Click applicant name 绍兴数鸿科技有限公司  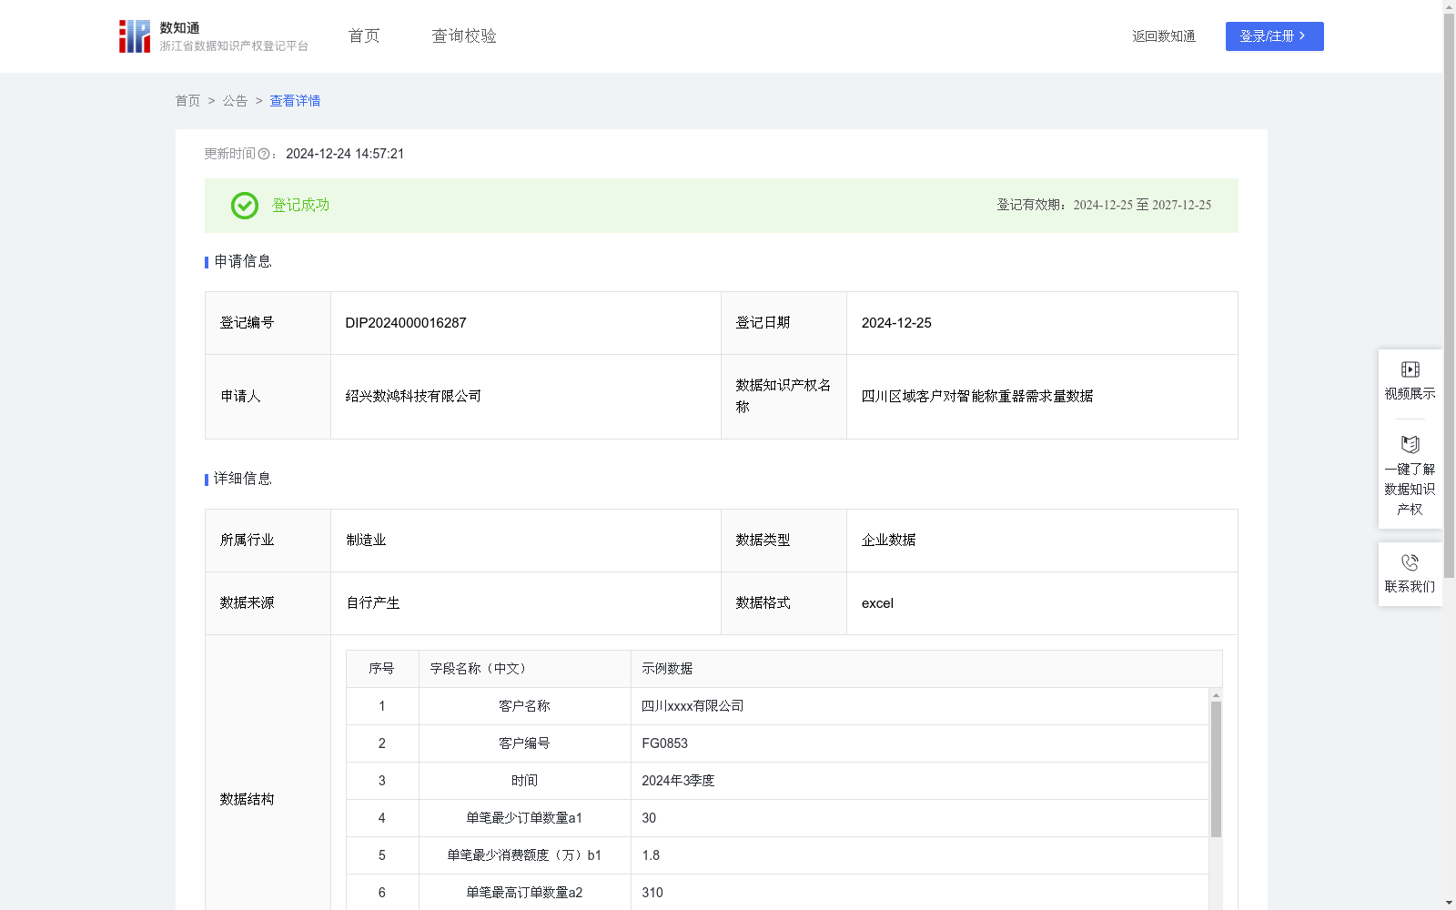tap(413, 396)
